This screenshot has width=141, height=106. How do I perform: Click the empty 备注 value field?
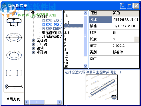(x=126, y=59)
